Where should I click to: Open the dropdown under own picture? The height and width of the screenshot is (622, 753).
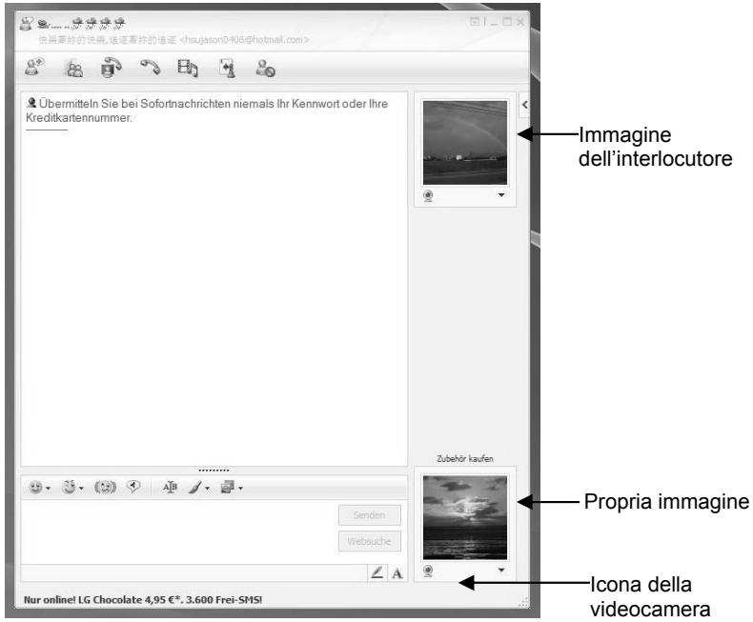[x=501, y=570]
